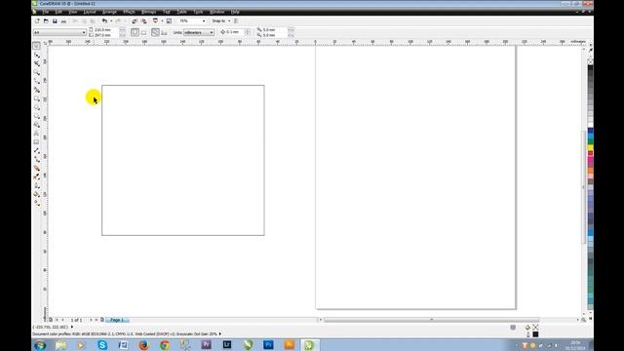The height and width of the screenshot is (351, 624).
Task: Select the Straight-Line Connector tool
Action: pos(37,160)
